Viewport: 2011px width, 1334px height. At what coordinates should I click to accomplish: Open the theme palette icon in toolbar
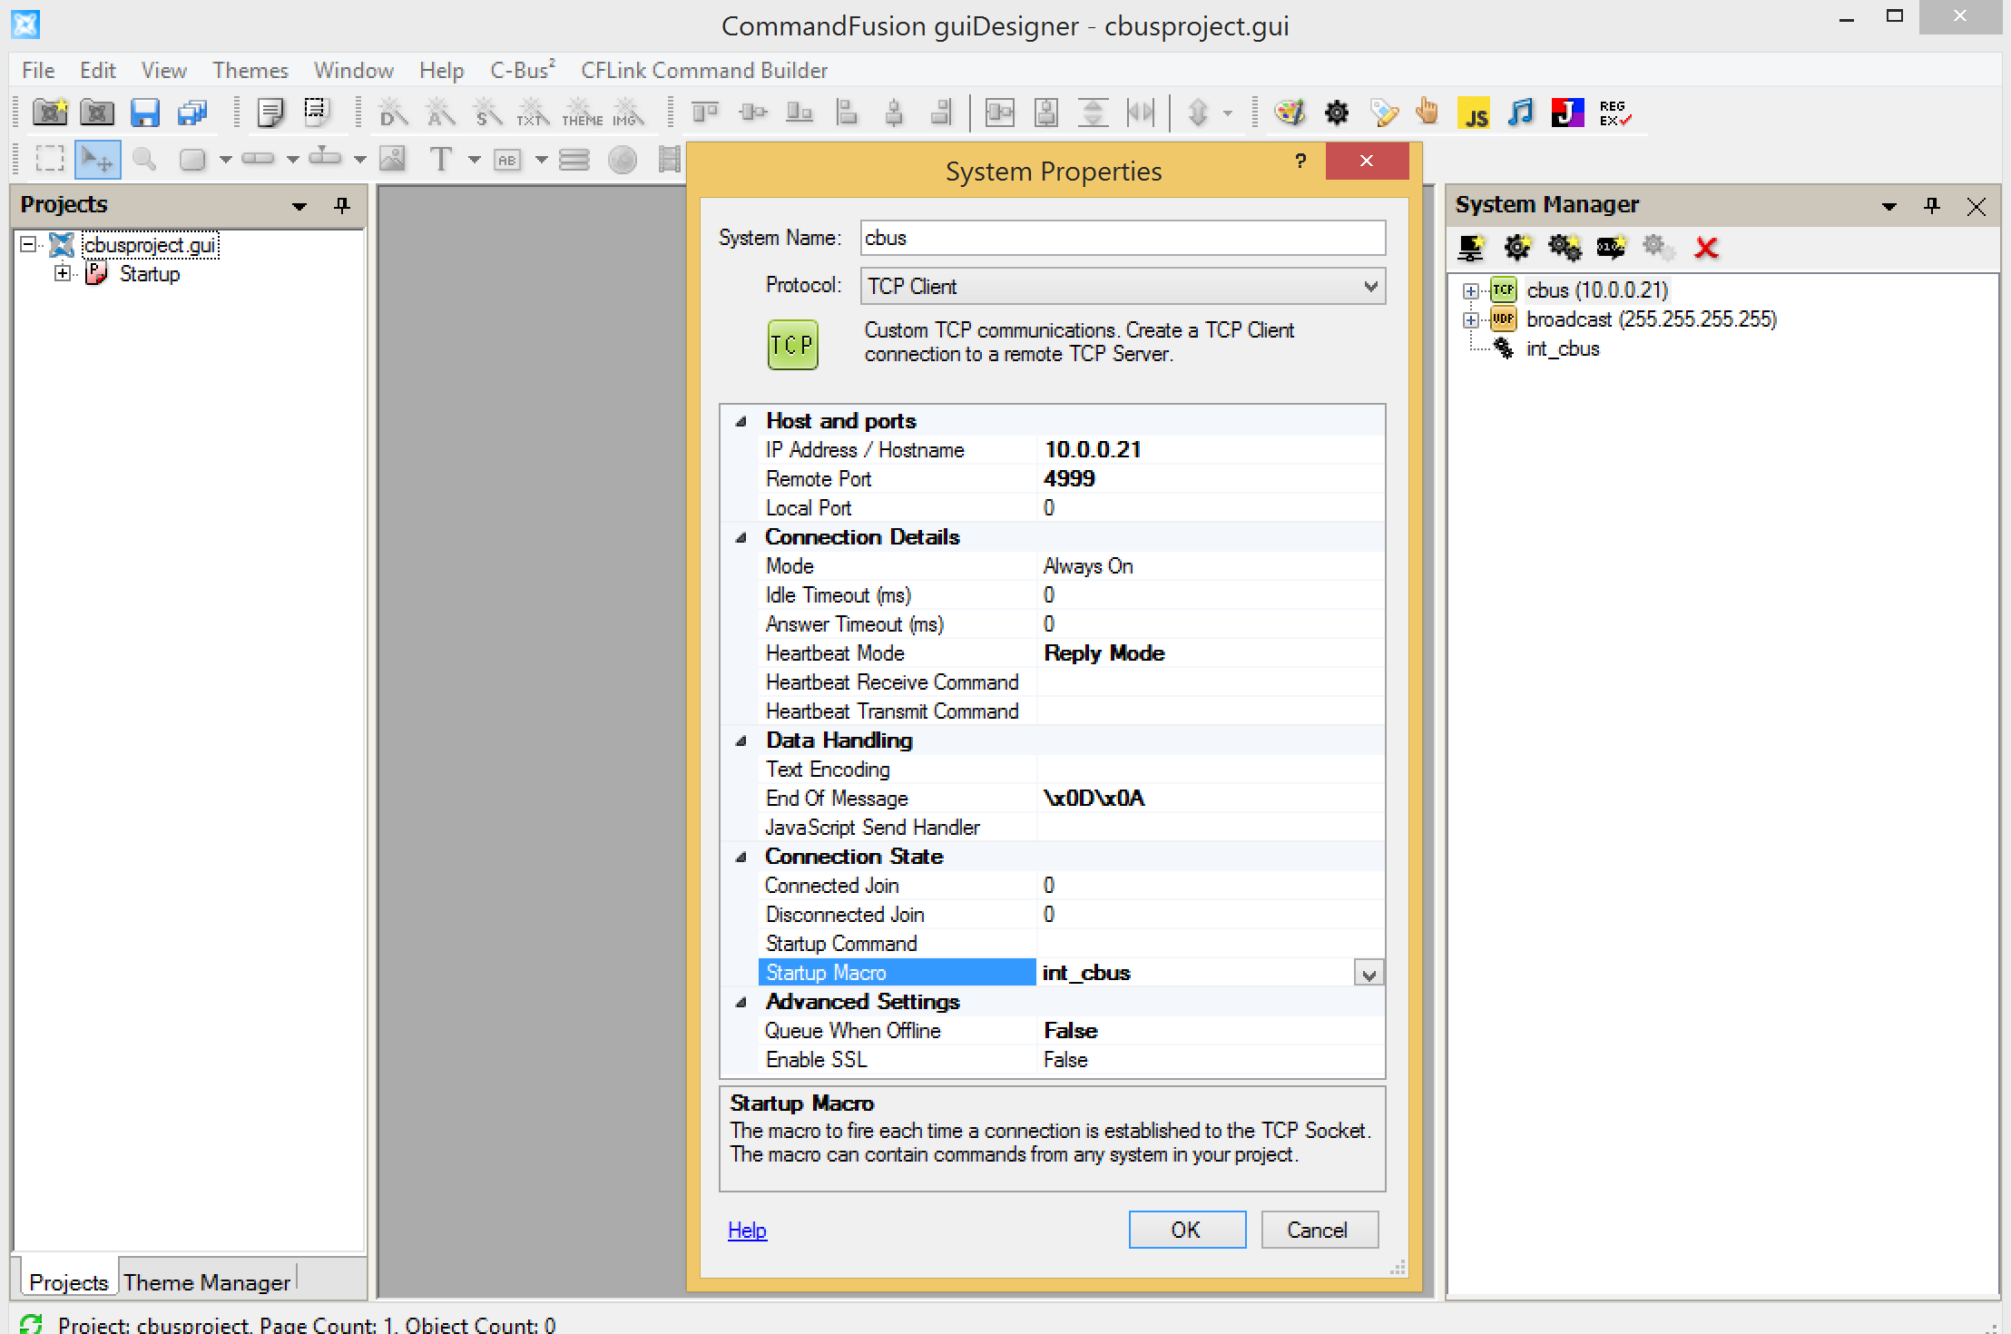tap(1290, 113)
